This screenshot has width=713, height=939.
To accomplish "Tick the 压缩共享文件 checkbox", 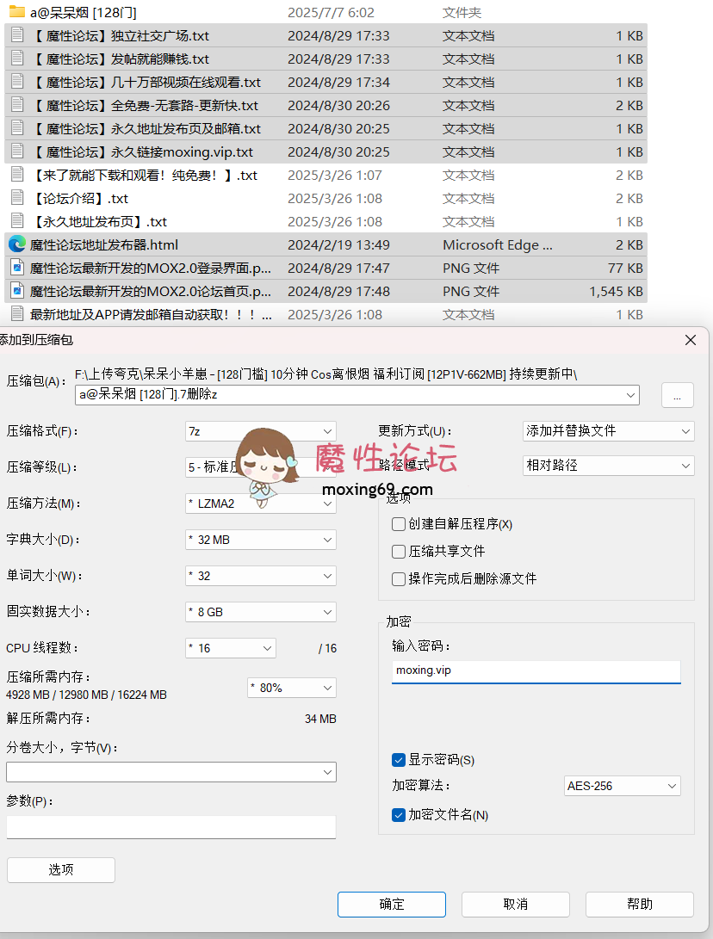I will pos(399,552).
